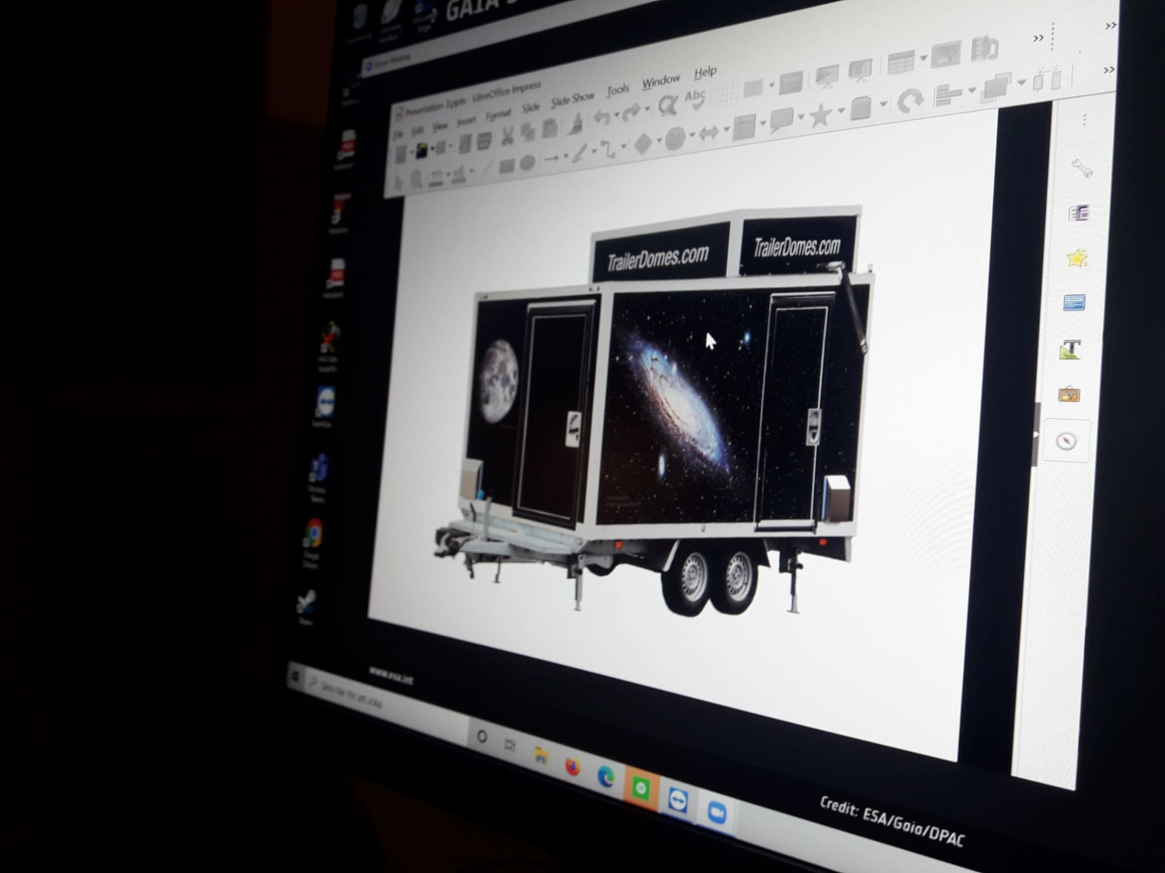
Task: Select the Connectors tool
Action: pos(608,149)
